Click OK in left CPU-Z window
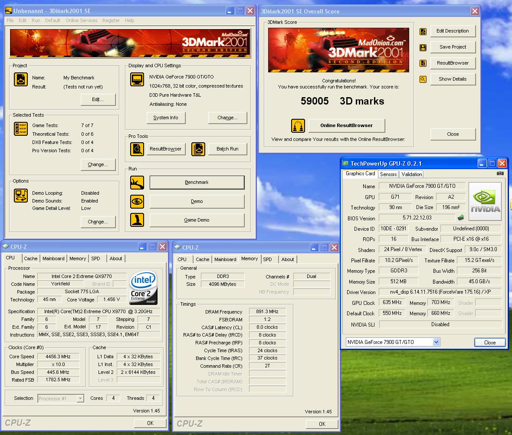Screen dimensions: 512x435 tap(150, 423)
